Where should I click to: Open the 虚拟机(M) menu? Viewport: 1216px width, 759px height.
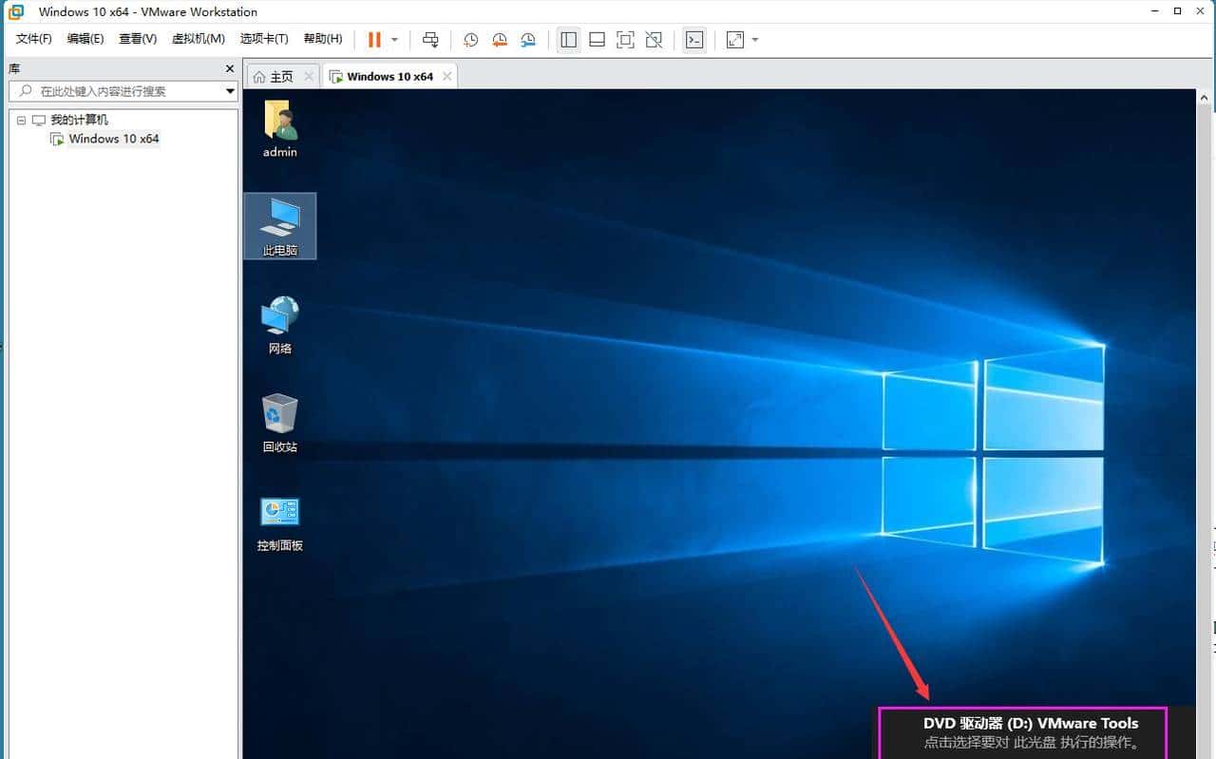point(198,39)
